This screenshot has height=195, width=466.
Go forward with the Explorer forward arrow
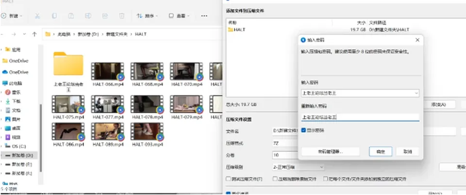[14, 34]
